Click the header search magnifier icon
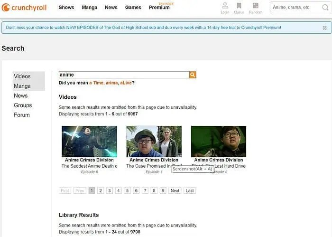This screenshot has width=332, height=237. (x=325, y=8)
